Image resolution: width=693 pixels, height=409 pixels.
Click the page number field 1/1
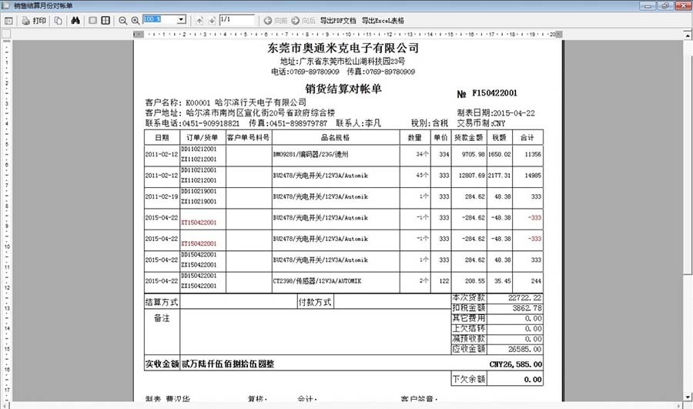[237, 19]
